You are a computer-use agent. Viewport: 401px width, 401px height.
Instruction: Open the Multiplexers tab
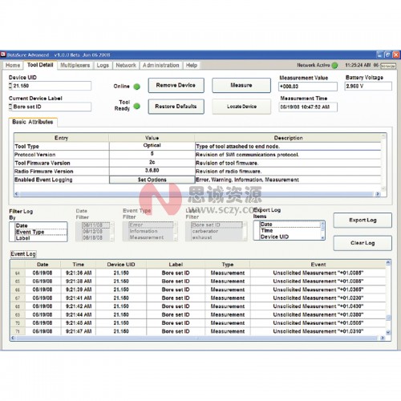click(75, 65)
